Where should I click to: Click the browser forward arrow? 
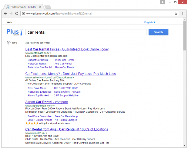11,14
